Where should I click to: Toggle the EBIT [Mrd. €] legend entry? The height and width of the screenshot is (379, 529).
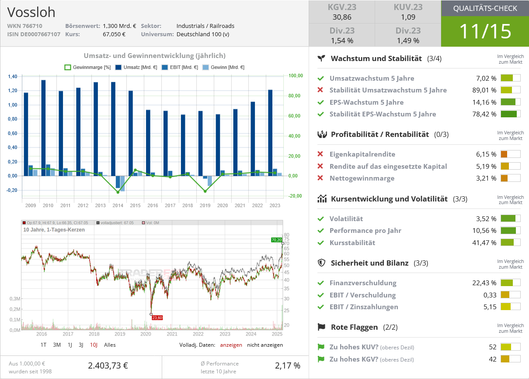pyautogui.click(x=180, y=68)
